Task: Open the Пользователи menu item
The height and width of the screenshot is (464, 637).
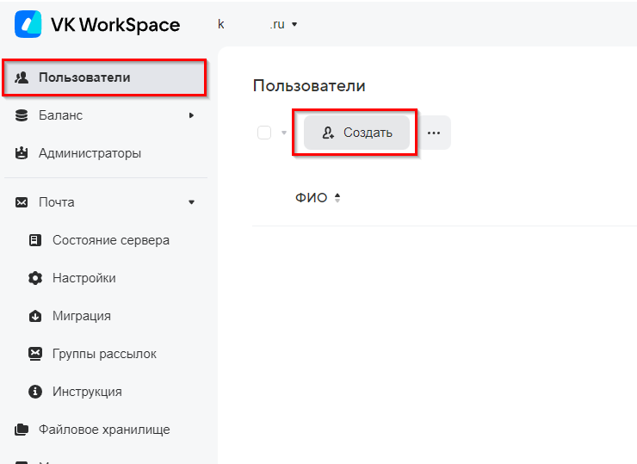Action: pos(84,77)
